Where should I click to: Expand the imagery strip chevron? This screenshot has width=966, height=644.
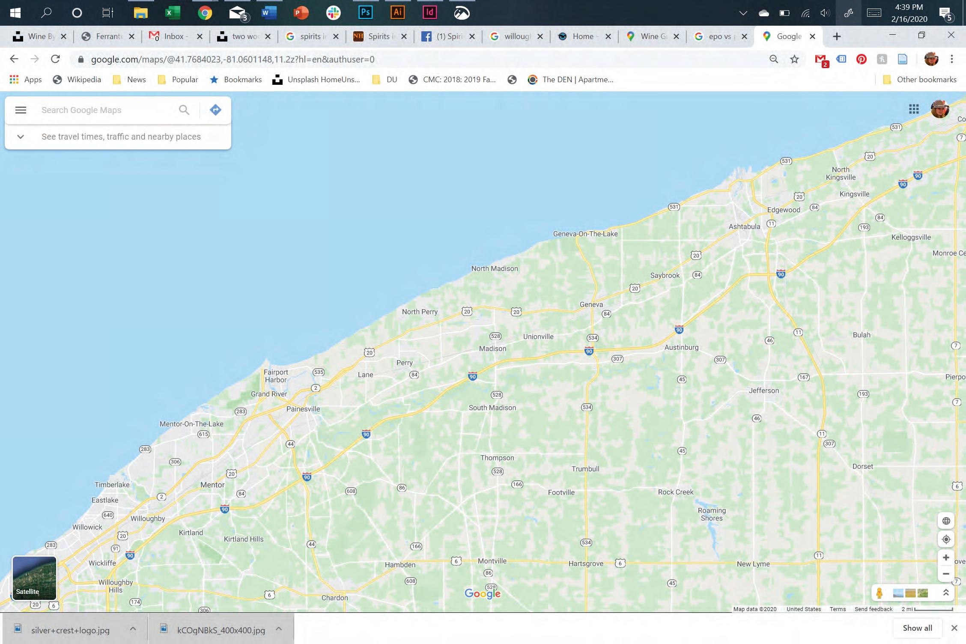coord(946,593)
